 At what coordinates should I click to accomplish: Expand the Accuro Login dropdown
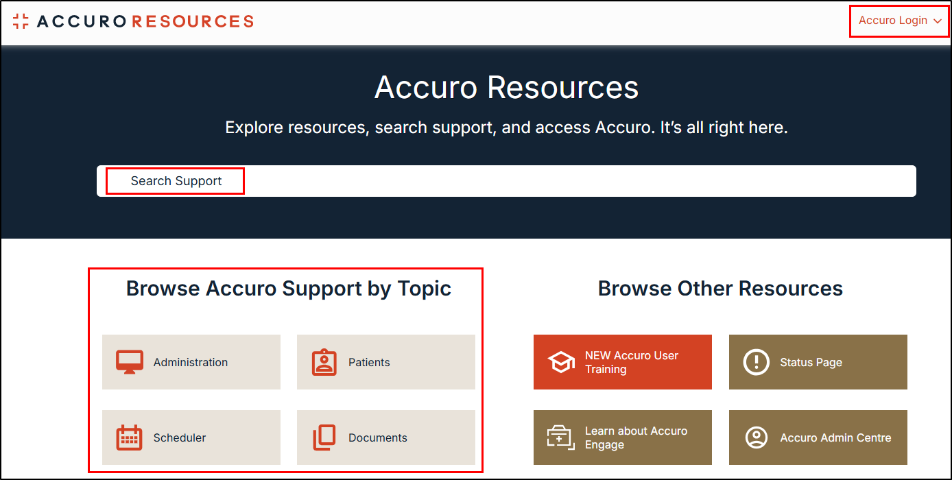[x=892, y=21]
